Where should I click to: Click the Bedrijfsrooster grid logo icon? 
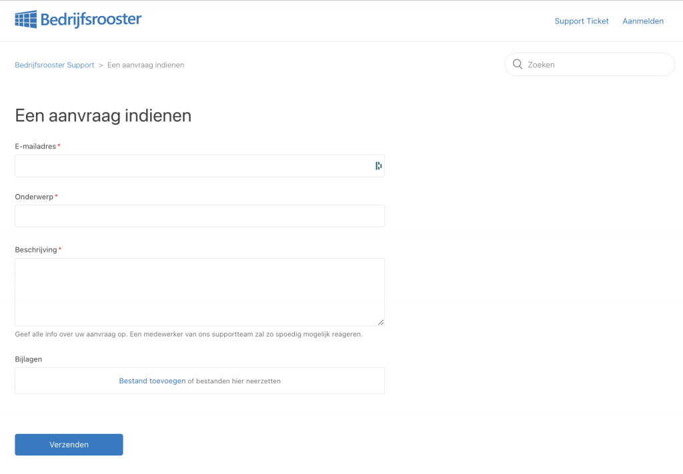point(25,19)
